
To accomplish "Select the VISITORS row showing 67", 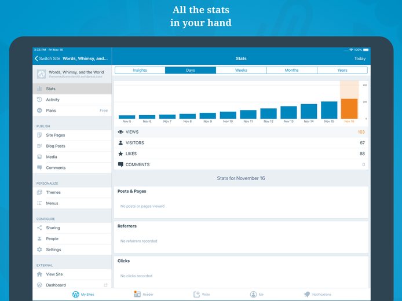I will coord(241,143).
